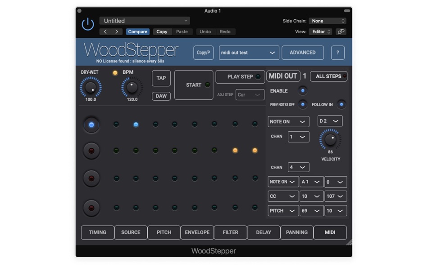This screenshot has width=428, height=267.
Task: Click the MIDI OUT button
Action: (x=283, y=76)
